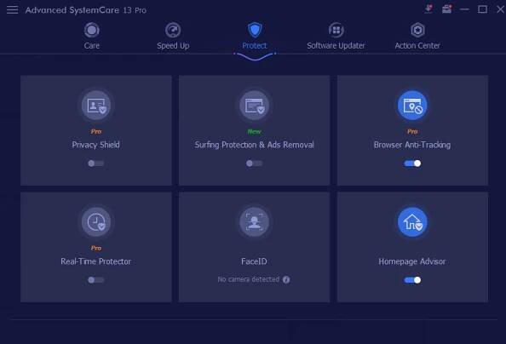Click the Pro badge on Privacy Shield

96,131
